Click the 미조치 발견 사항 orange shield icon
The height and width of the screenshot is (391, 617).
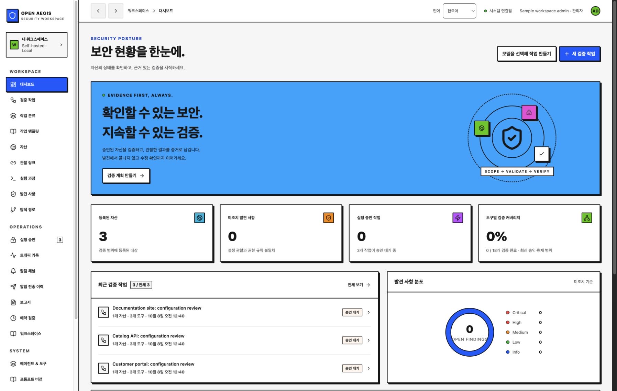click(329, 218)
